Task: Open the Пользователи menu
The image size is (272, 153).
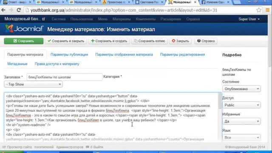Action: click(82, 19)
